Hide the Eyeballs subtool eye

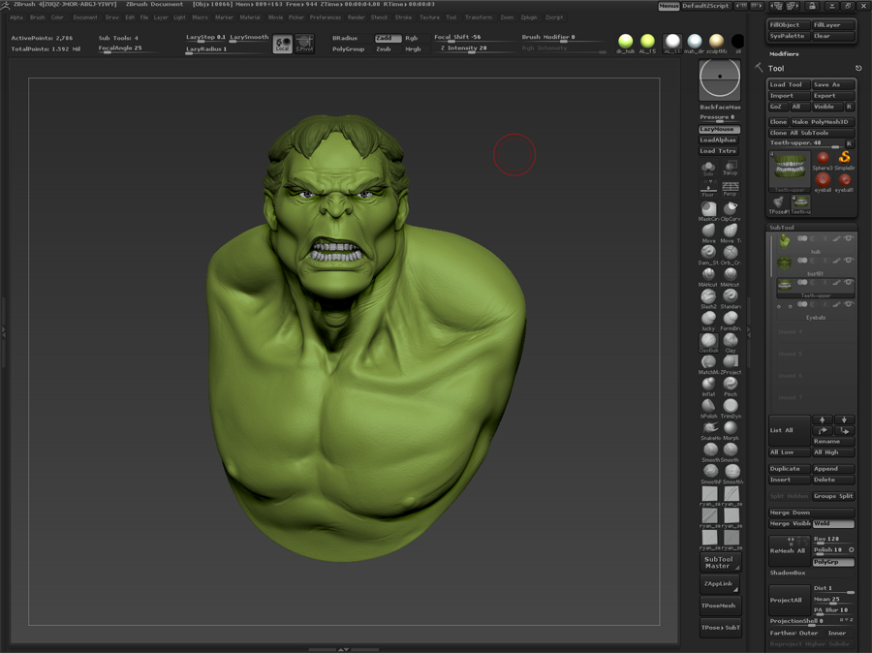tap(848, 304)
